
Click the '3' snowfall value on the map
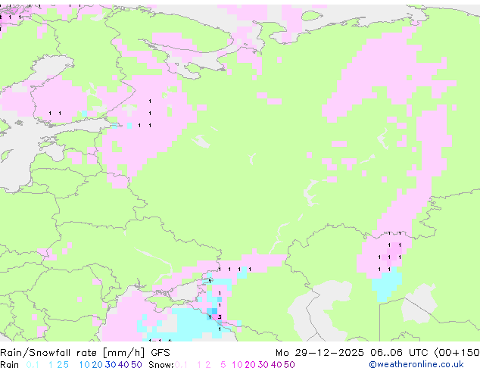[x=220, y=317]
